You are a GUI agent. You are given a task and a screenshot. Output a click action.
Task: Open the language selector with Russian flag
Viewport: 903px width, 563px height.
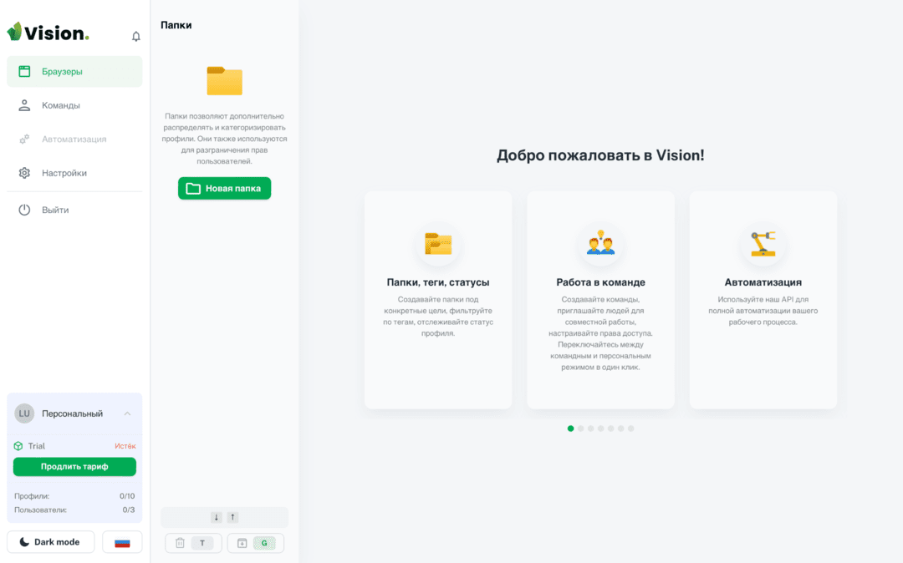(x=122, y=542)
